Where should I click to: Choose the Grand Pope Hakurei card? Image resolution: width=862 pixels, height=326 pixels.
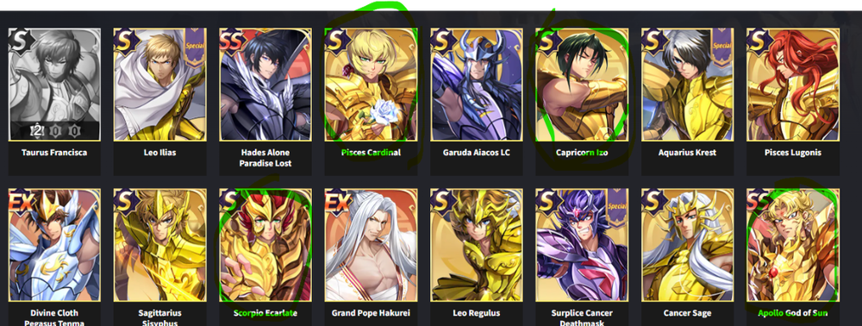[x=371, y=245]
